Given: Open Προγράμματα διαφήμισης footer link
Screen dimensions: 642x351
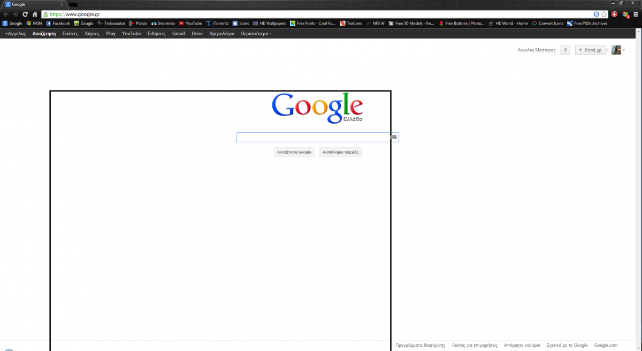Looking at the screenshot, I should coord(421,345).
